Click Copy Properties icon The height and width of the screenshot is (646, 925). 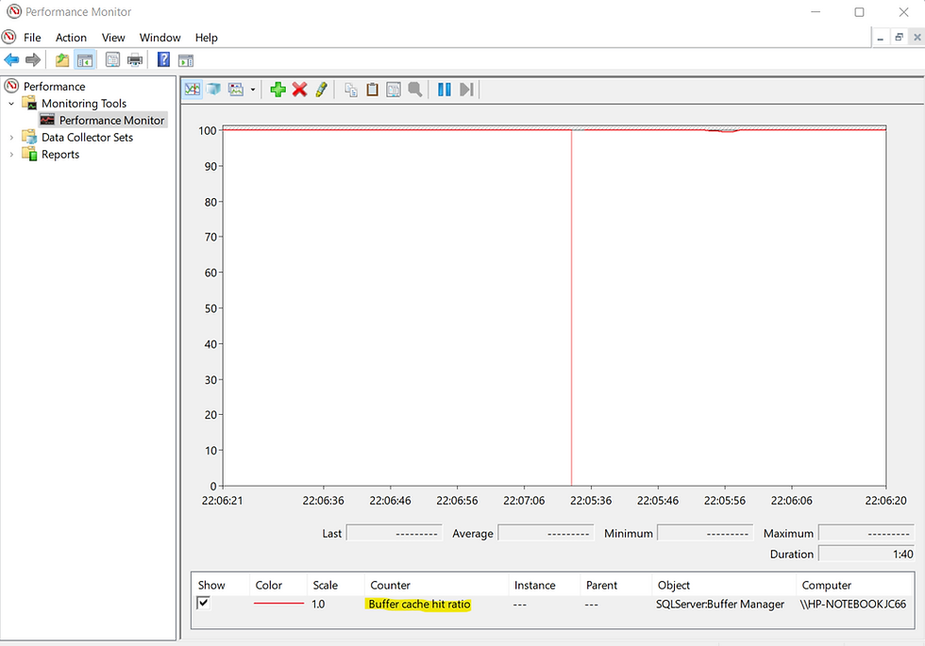tap(351, 90)
